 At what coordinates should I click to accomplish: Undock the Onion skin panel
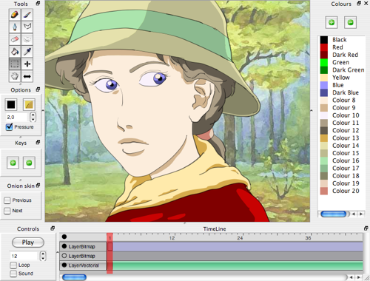coord(38,185)
